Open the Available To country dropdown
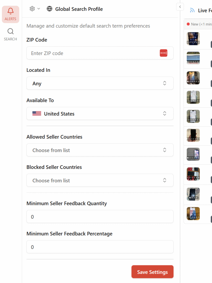 click(x=100, y=114)
